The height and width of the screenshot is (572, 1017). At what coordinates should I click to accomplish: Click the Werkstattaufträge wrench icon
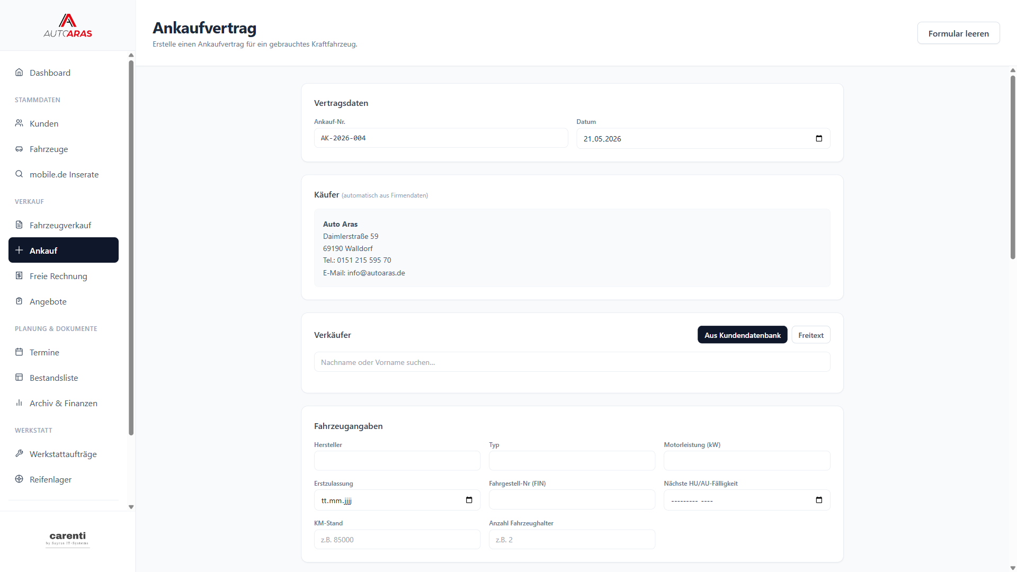19,454
